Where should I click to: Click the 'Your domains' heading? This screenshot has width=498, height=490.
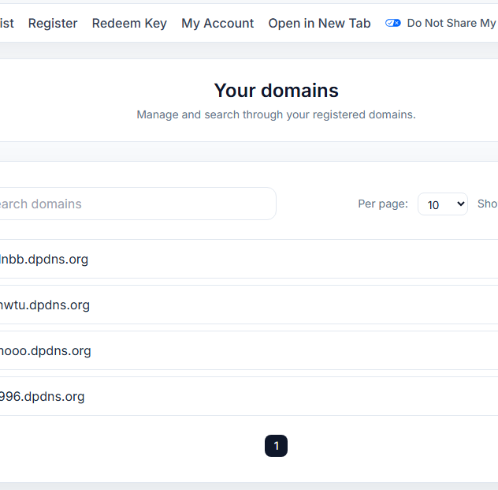tap(276, 90)
